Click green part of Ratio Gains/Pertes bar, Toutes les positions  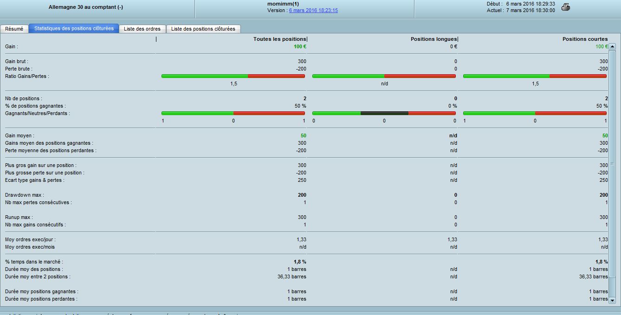coord(204,76)
